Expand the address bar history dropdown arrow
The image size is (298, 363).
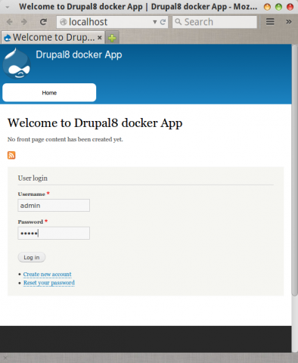click(154, 22)
